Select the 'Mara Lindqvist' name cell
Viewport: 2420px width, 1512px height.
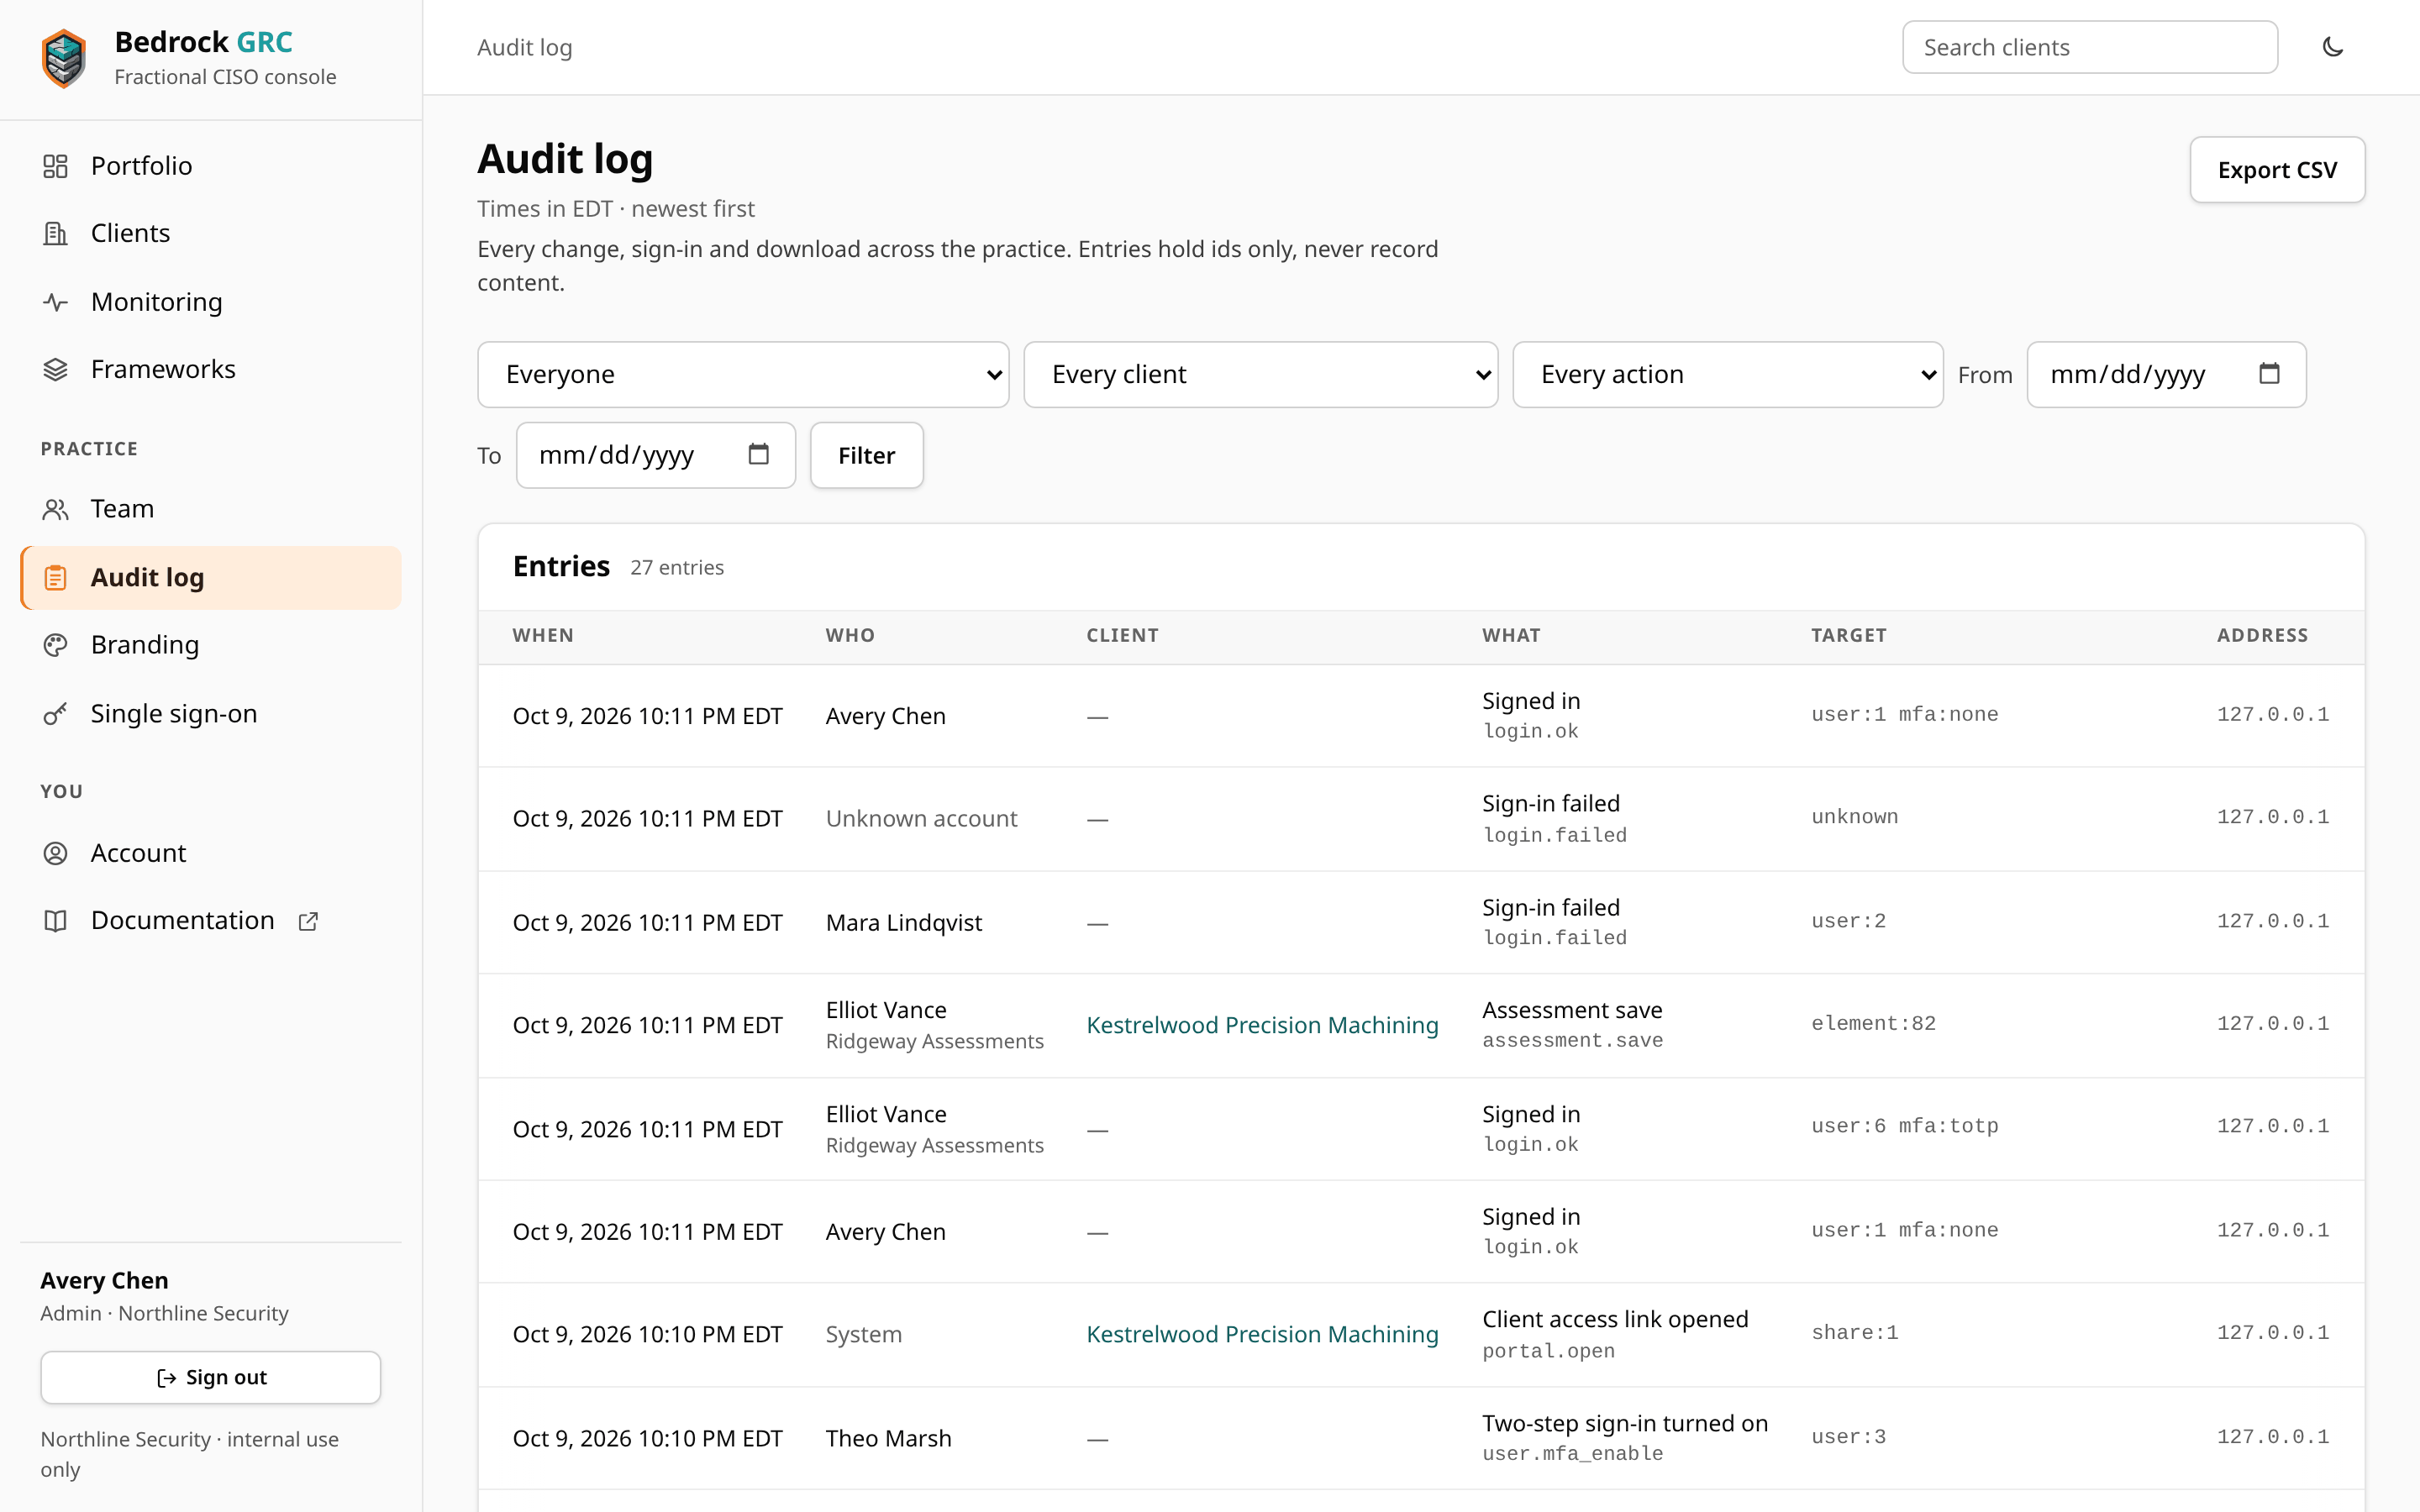(x=903, y=923)
